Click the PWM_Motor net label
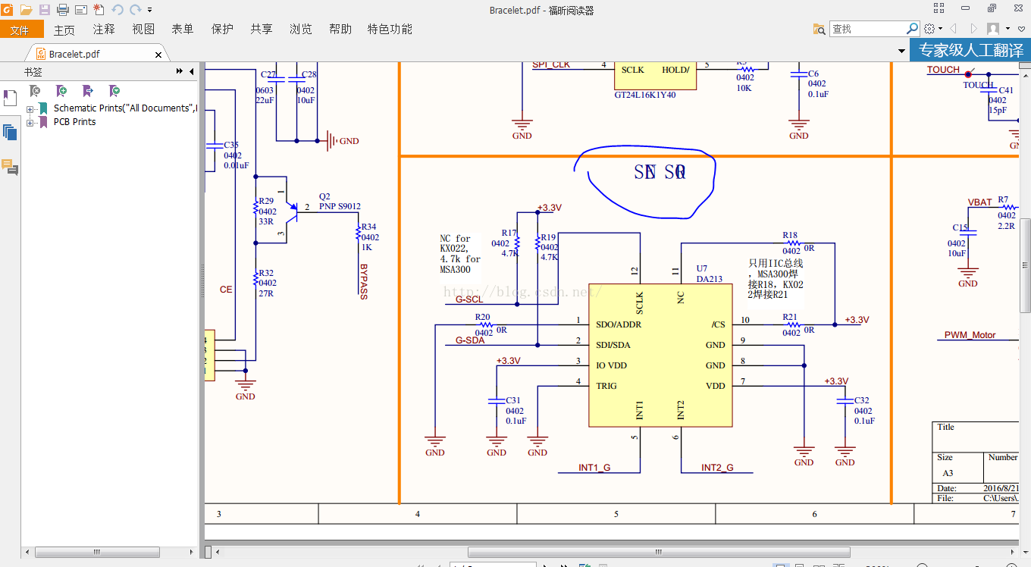 970,335
